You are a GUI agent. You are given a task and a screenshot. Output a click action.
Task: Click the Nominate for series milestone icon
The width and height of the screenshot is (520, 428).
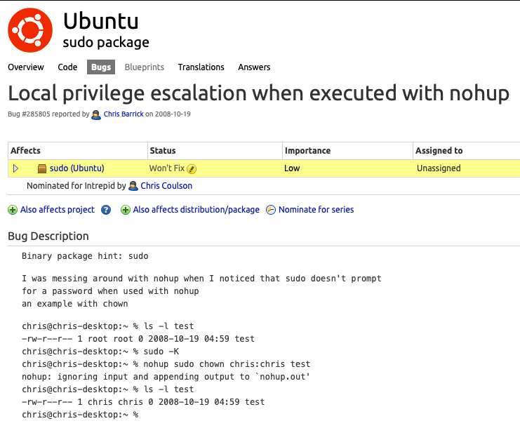point(271,210)
